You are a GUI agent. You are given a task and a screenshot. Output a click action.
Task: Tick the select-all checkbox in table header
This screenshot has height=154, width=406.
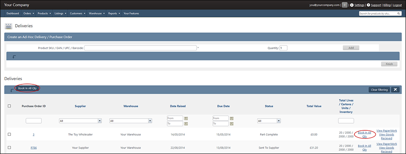coord(9,106)
